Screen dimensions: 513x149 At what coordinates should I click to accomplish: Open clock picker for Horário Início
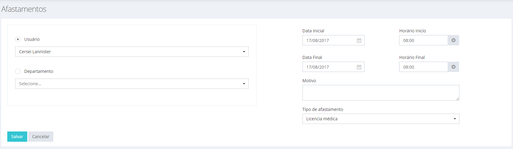(x=453, y=40)
